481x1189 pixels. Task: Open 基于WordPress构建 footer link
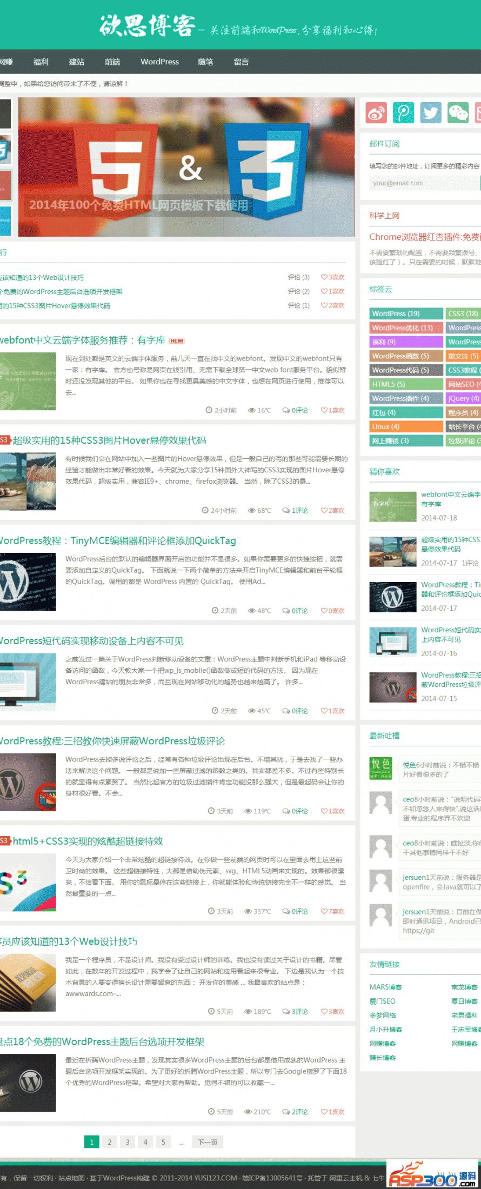[x=119, y=1178]
